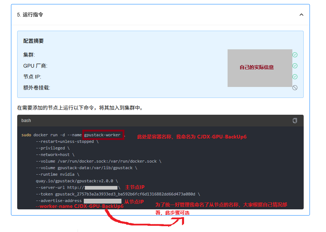The width and height of the screenshot is (326, 232).
Task: Click the --advertise-address line
Action: click(x=79, y=201)
